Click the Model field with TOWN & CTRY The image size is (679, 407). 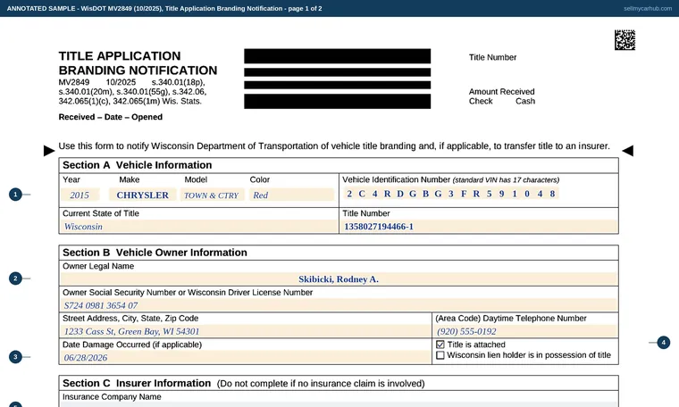[213, 195]
